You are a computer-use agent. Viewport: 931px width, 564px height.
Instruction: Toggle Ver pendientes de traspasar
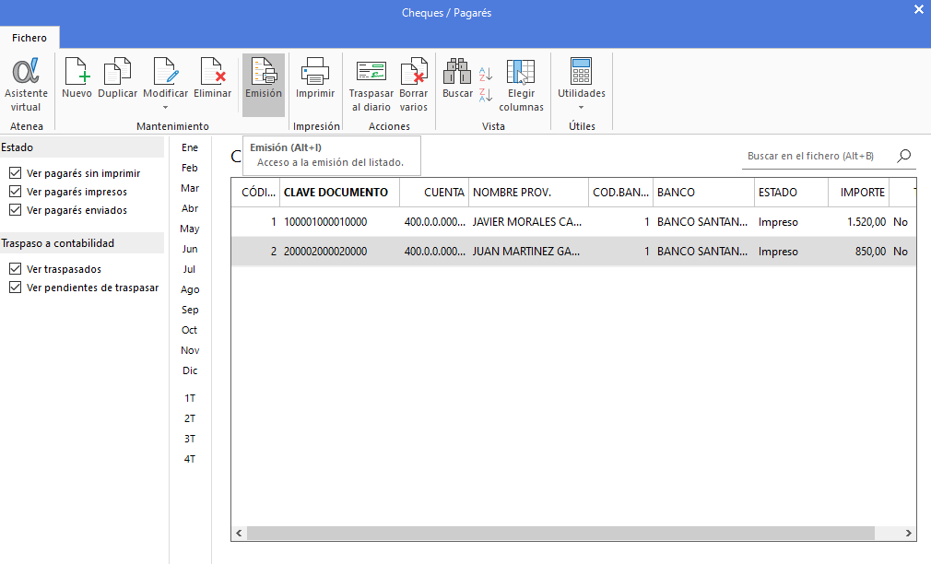pos(15,287)
